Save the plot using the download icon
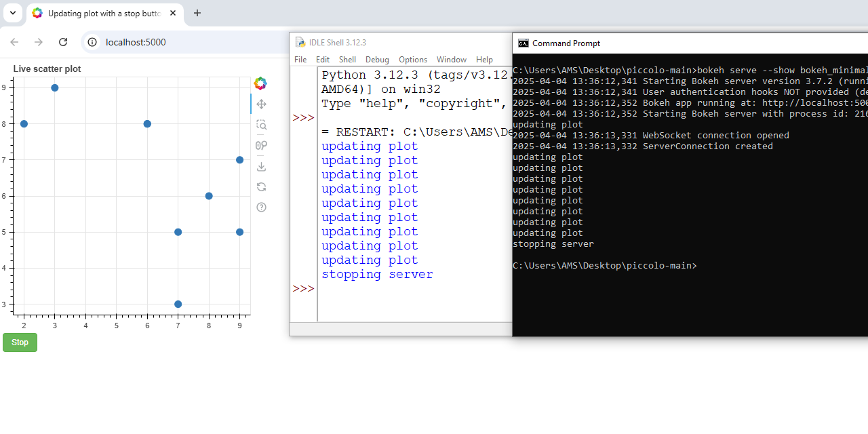The image size is (868, 434). click(260, 165)
